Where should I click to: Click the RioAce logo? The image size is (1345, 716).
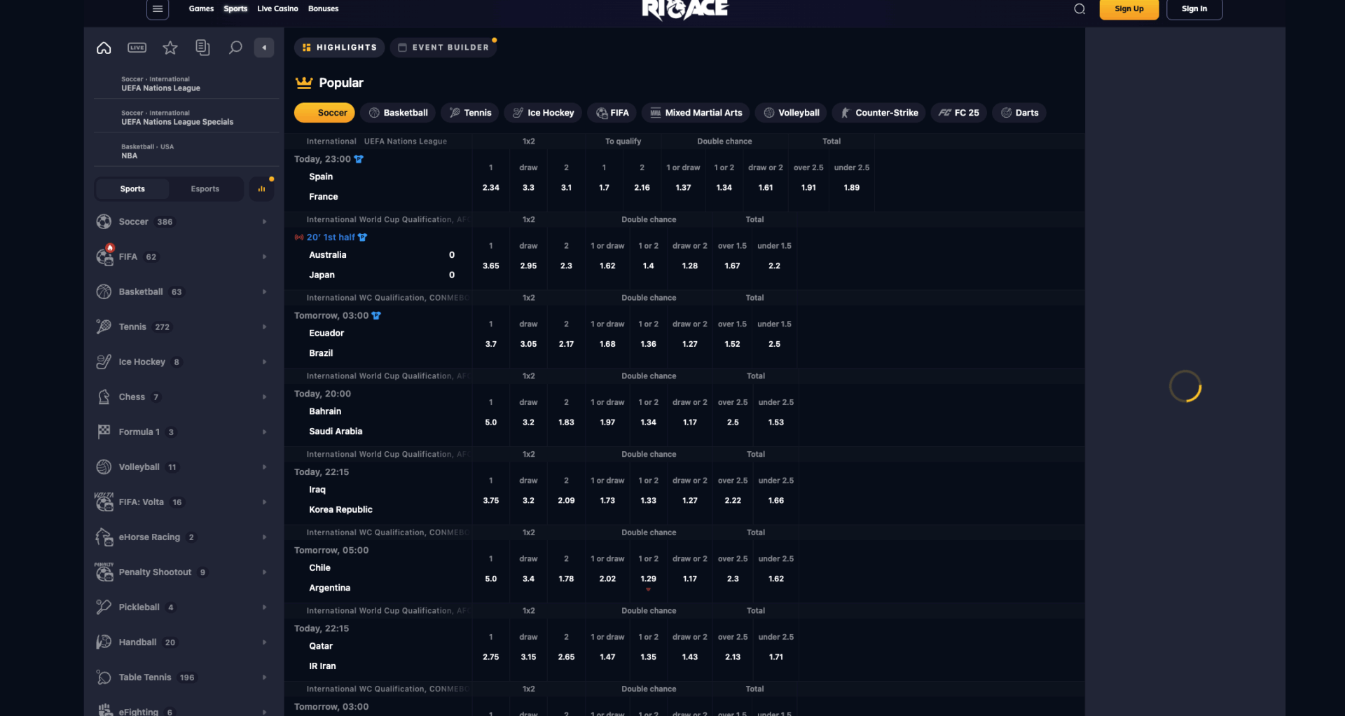[x=685, y=10]
